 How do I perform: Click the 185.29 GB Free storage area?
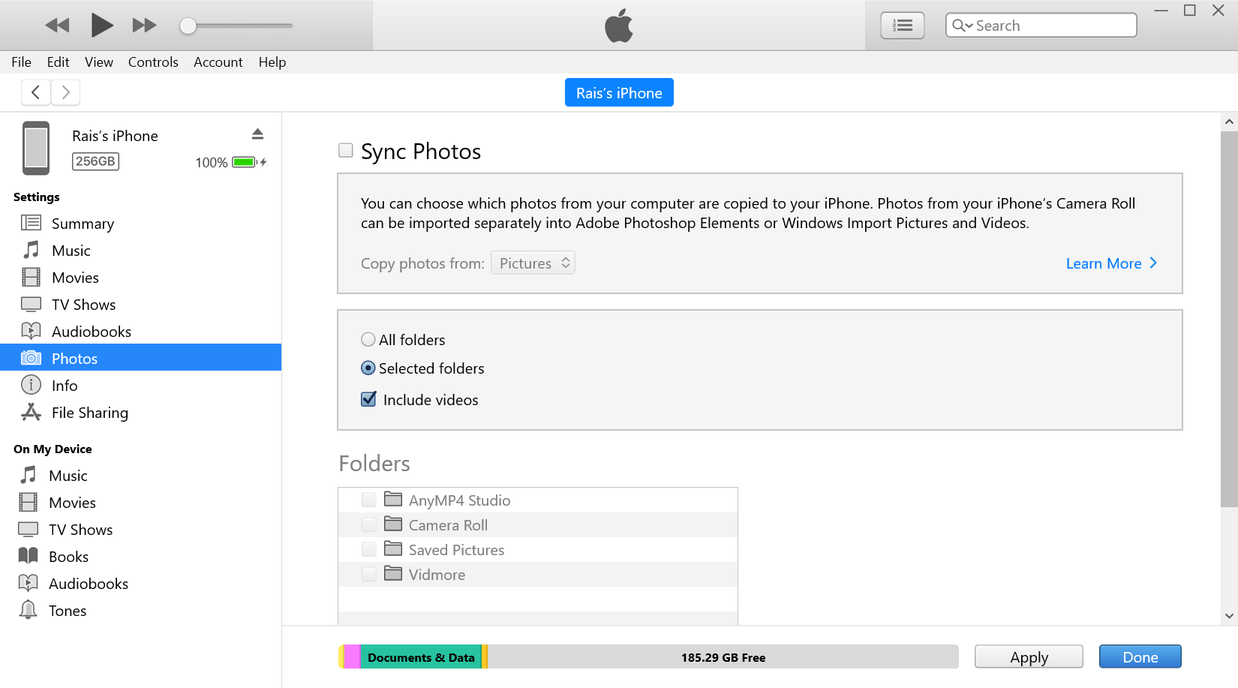pos(723,657)
